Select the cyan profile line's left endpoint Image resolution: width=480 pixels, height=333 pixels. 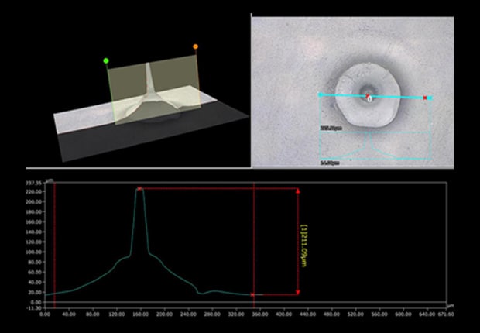click(320, 94)
